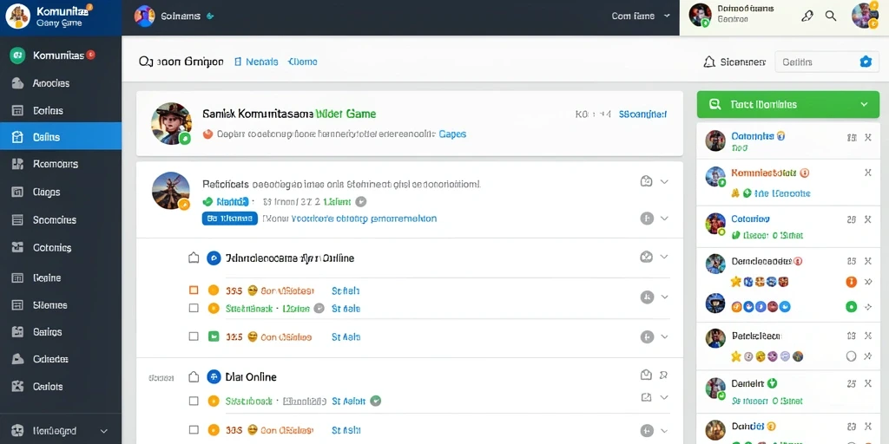Screen dimensions: 889x444
Task: Select Cotonics in the left sidebar
Action: (61, 247)
